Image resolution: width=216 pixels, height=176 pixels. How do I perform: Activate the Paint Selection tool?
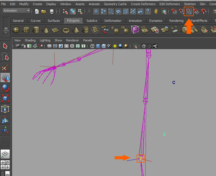coord(5,67)
